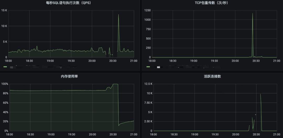Click the "1250" label on TCP axis

tap(148, 10)
